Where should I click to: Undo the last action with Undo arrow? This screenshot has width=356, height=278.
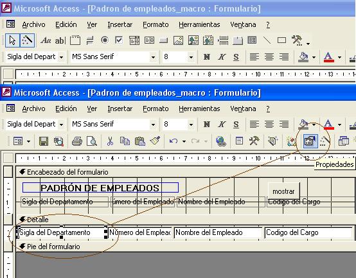tap(174, 141)
